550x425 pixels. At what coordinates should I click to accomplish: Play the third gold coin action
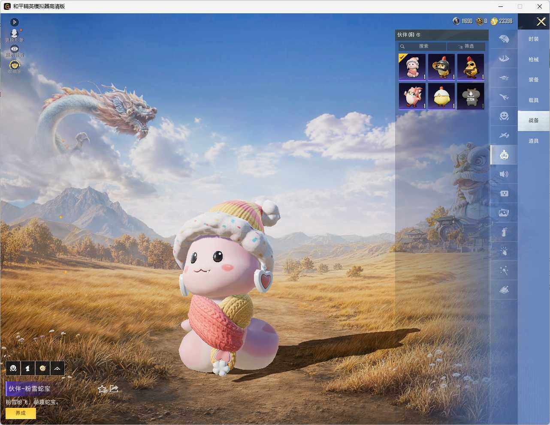coord(42,368)
